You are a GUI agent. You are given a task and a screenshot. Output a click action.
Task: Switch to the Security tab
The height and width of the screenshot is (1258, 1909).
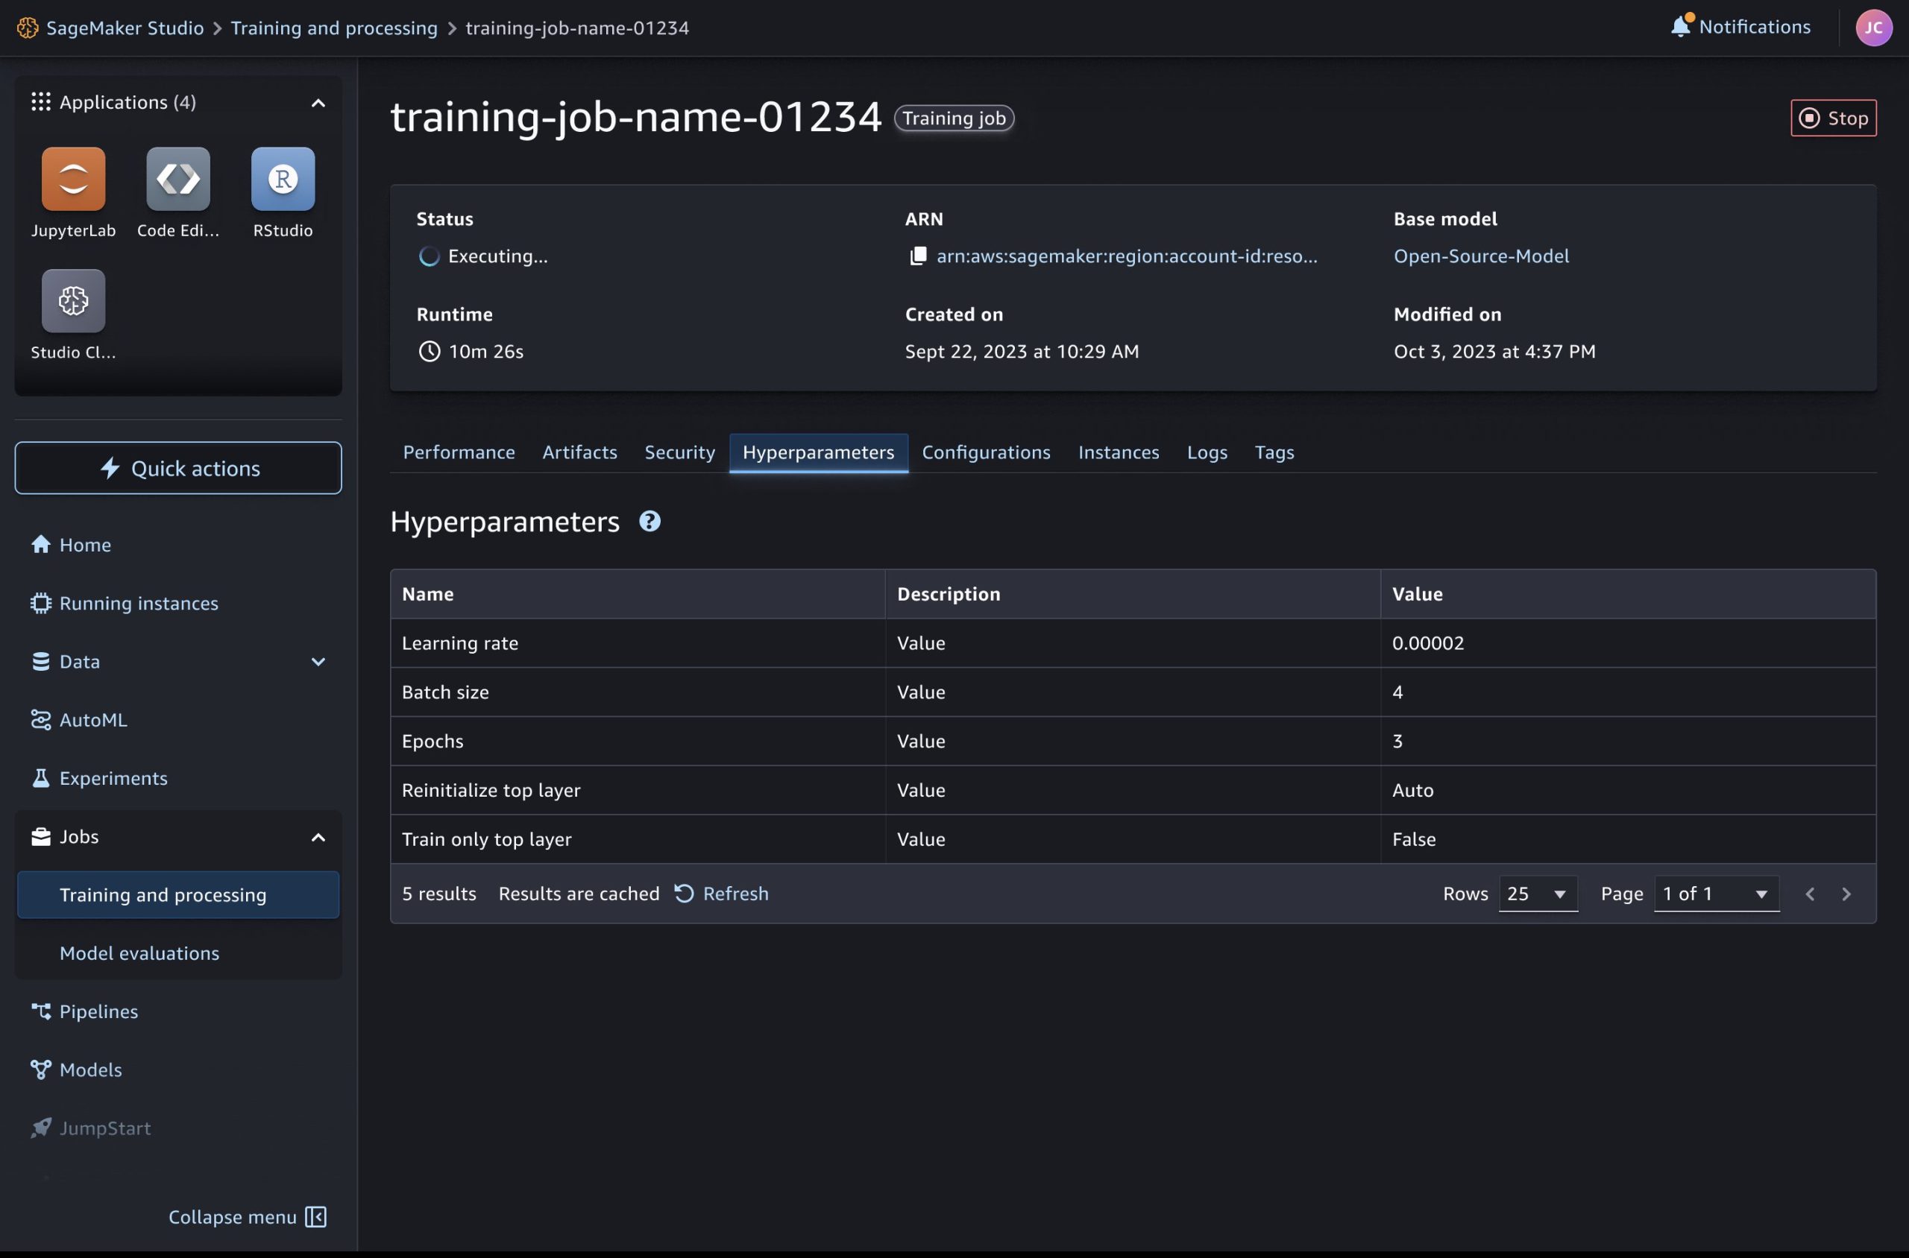[679, 452]
